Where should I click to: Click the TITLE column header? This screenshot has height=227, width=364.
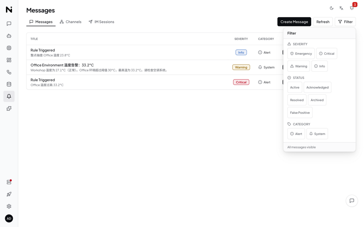pos(34,39)
